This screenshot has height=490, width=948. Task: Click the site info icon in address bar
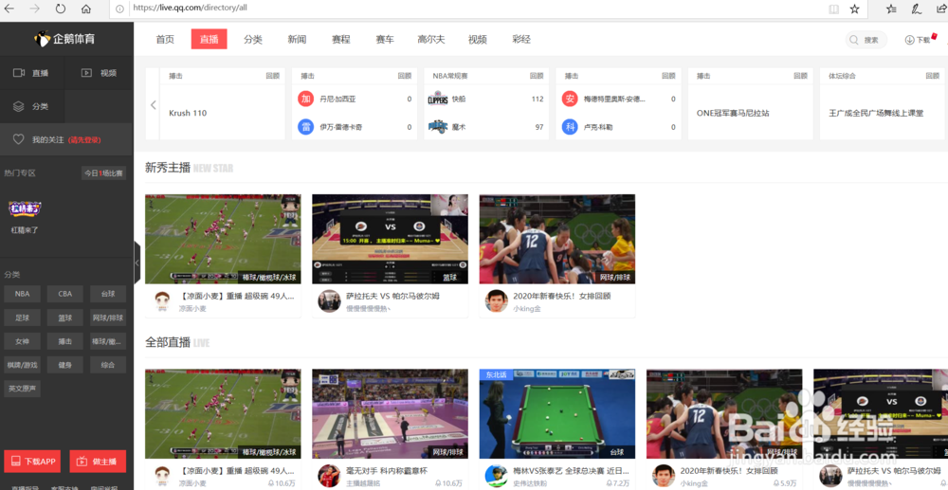(x=119, y=9)
